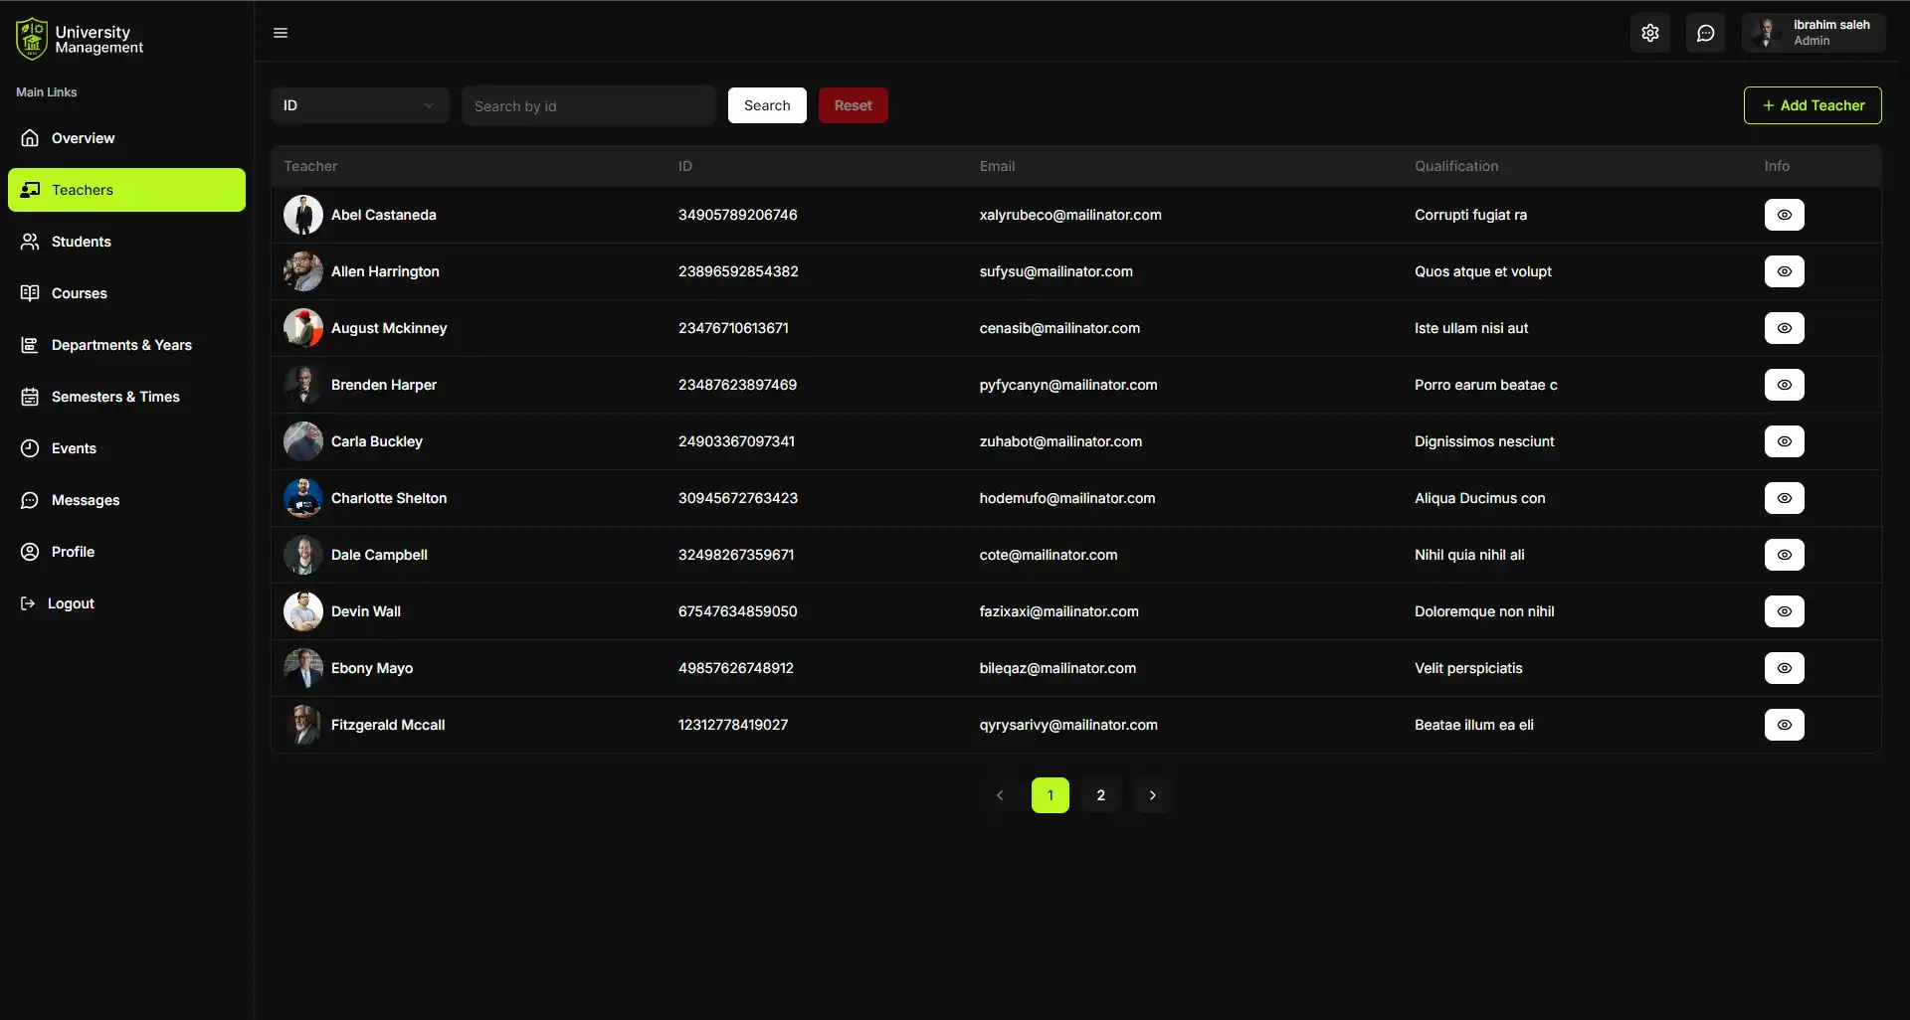
Task: View Fitzgerald Mccall's info with eye button
Action: pyautogui.click(x=1784, y=725)
